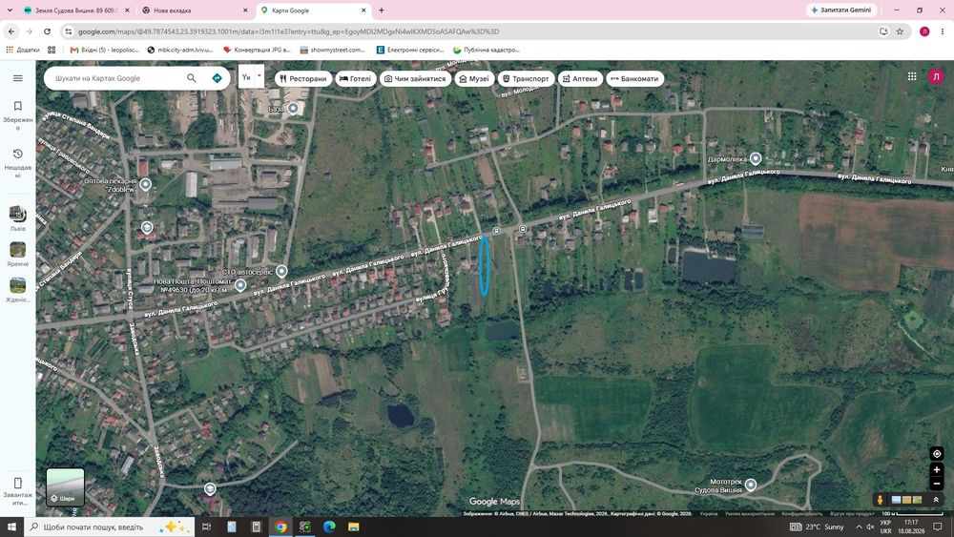The width and height of the screenshot is (954, 537).
Task: Open Додатки apps bookmark
Action: pyautogui.click(x=23, y=50)
